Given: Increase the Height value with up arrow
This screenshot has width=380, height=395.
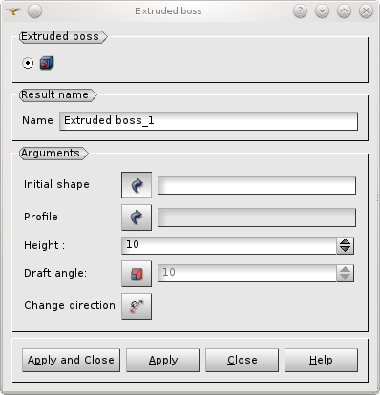Looking at the screenshot, I should [345, 241].
